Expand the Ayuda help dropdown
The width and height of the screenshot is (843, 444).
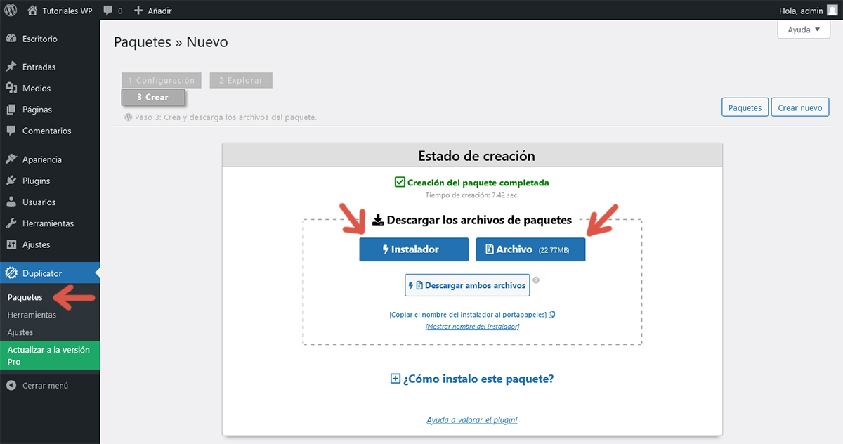click(804, 30)
